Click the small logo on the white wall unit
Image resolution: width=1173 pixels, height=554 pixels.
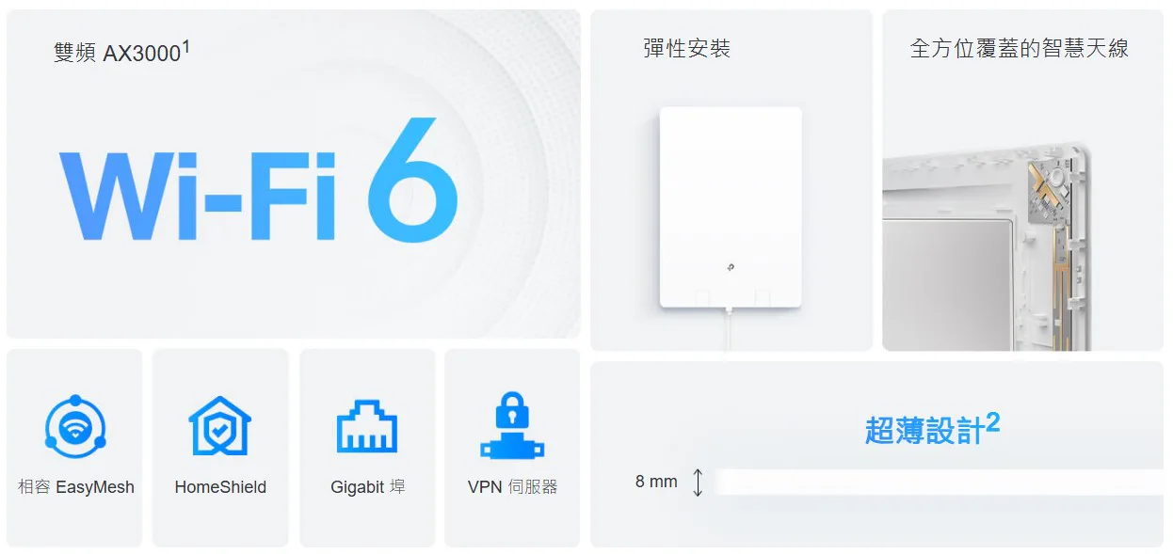(x=731, y=268)
